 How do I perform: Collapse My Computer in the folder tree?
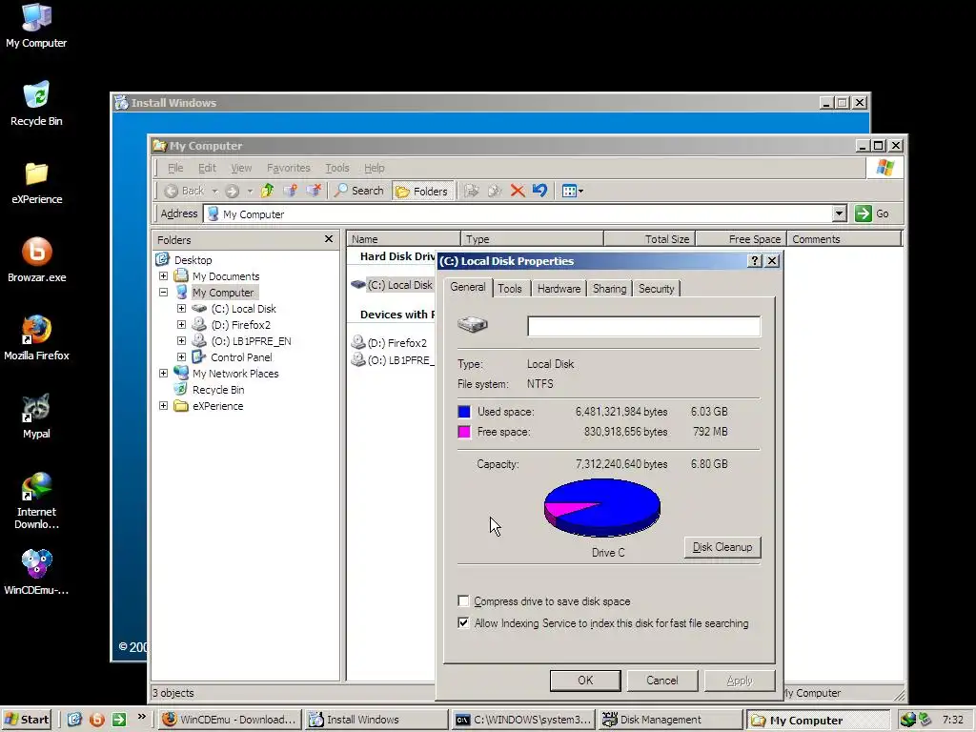tap(163, 292)
